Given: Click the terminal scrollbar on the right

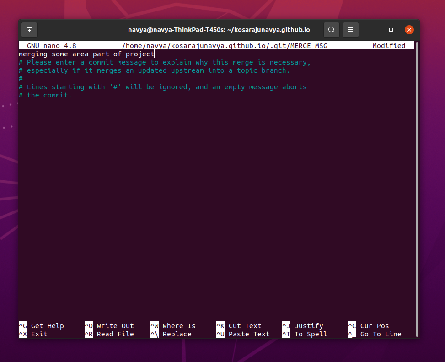Looking at the screenshot, I should [x=416, y=183].
